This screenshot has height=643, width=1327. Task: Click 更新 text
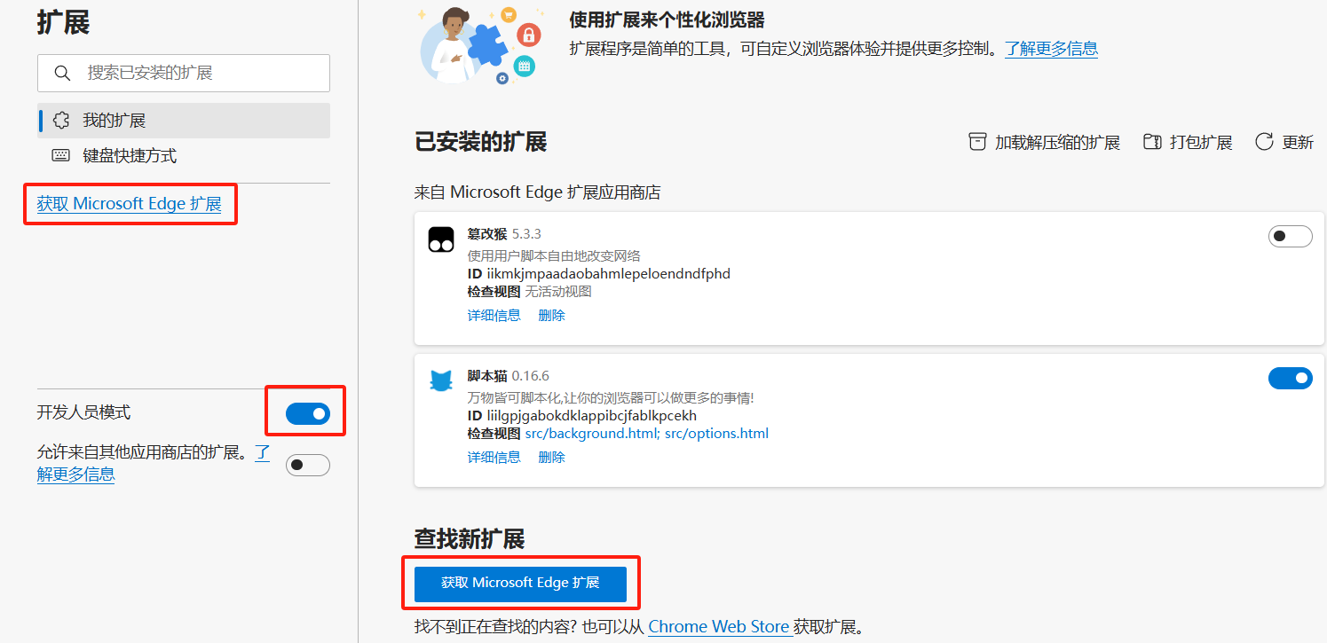[1298, 143]
